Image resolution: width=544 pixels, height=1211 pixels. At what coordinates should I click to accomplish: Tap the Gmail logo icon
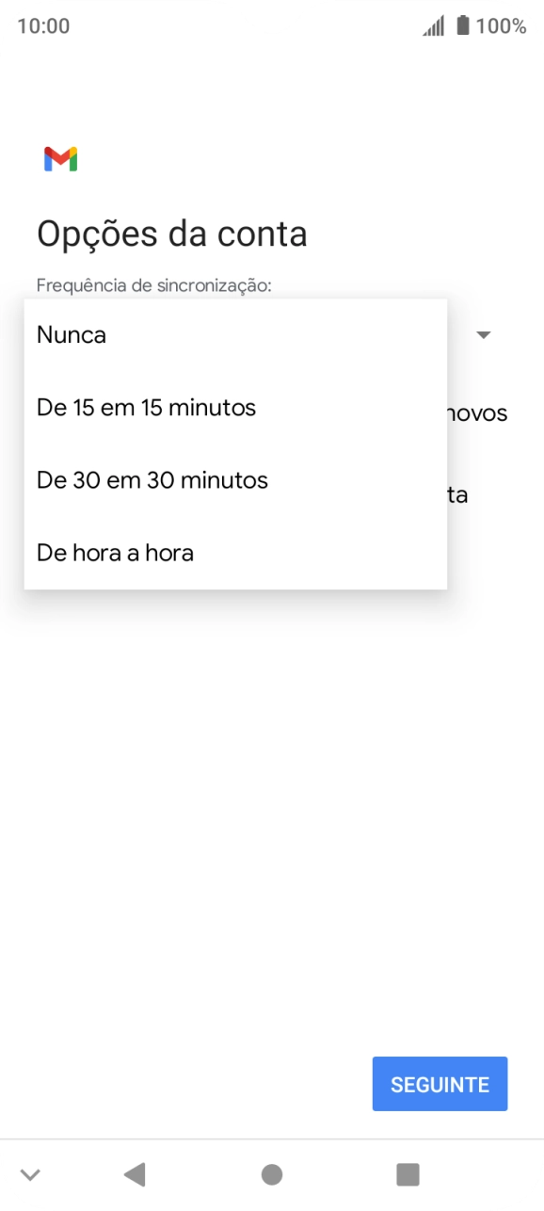pyautogui.click(x=60, y=158)
